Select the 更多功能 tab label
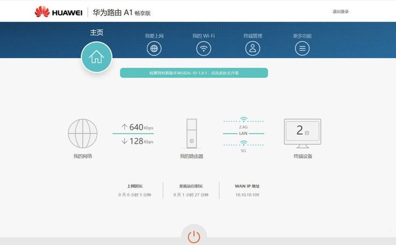 click(302, 36)
